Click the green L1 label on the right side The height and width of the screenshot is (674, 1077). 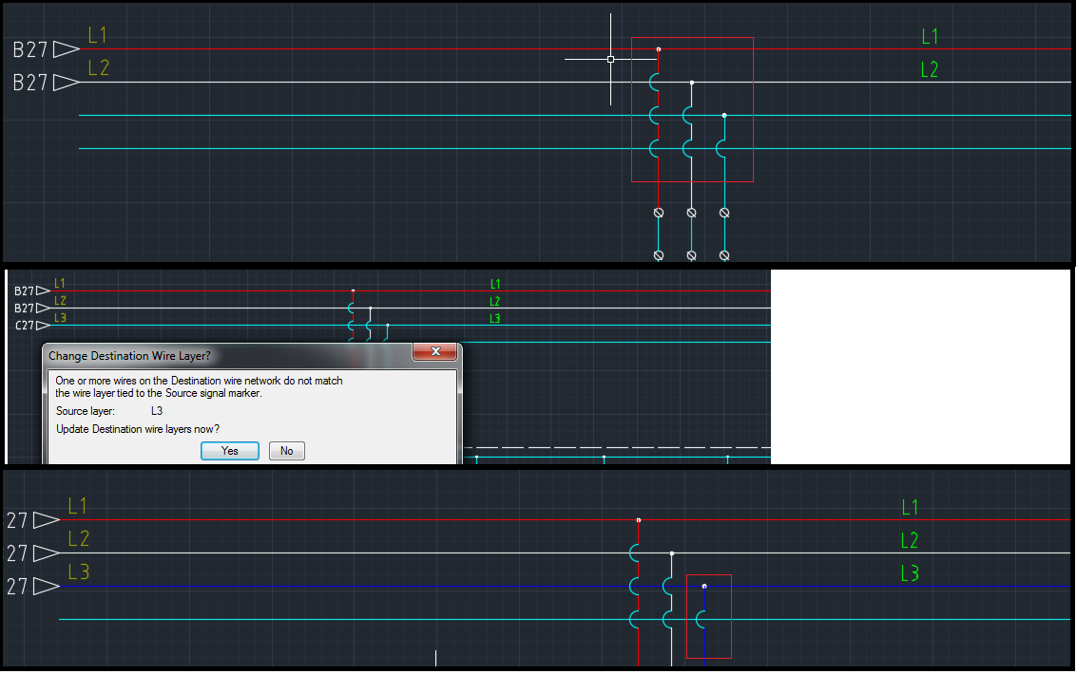(x=930, y=36)
